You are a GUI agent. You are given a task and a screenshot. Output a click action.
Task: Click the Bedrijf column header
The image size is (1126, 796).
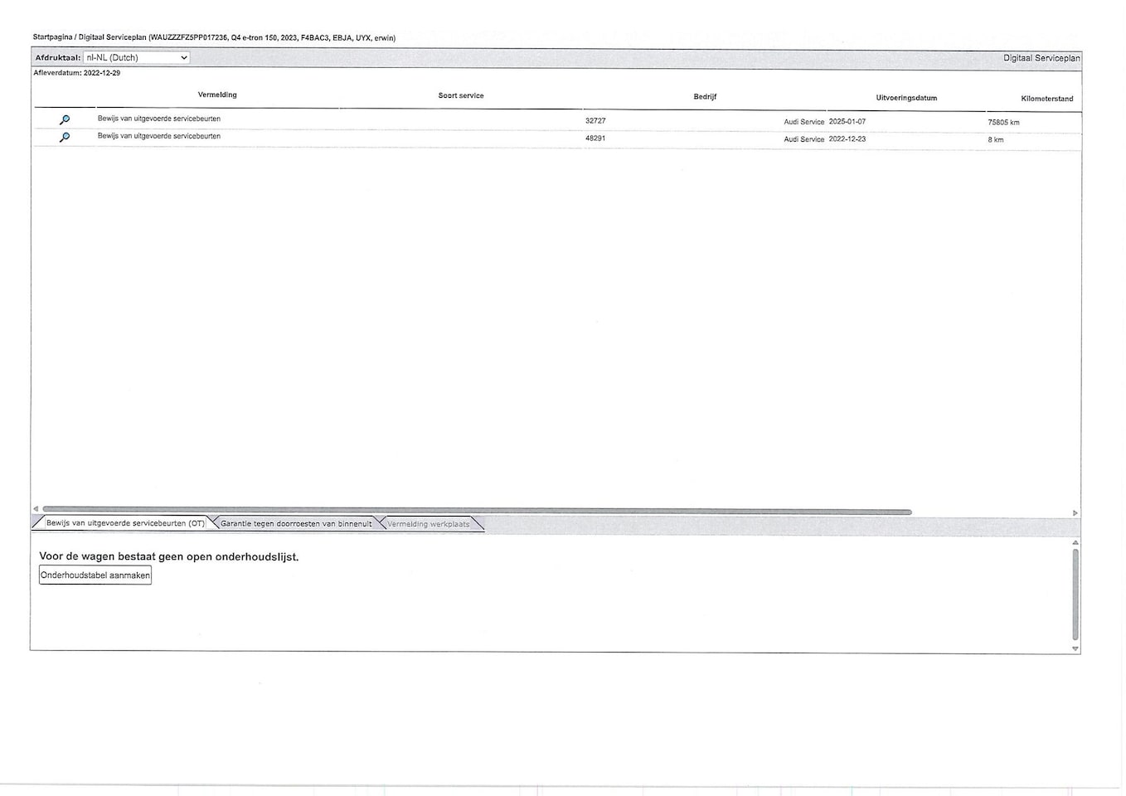[705, 97]
